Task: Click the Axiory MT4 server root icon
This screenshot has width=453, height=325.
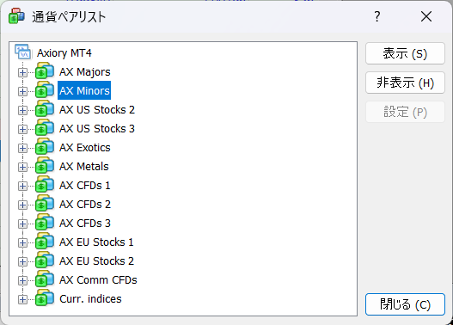Action: 23,52
